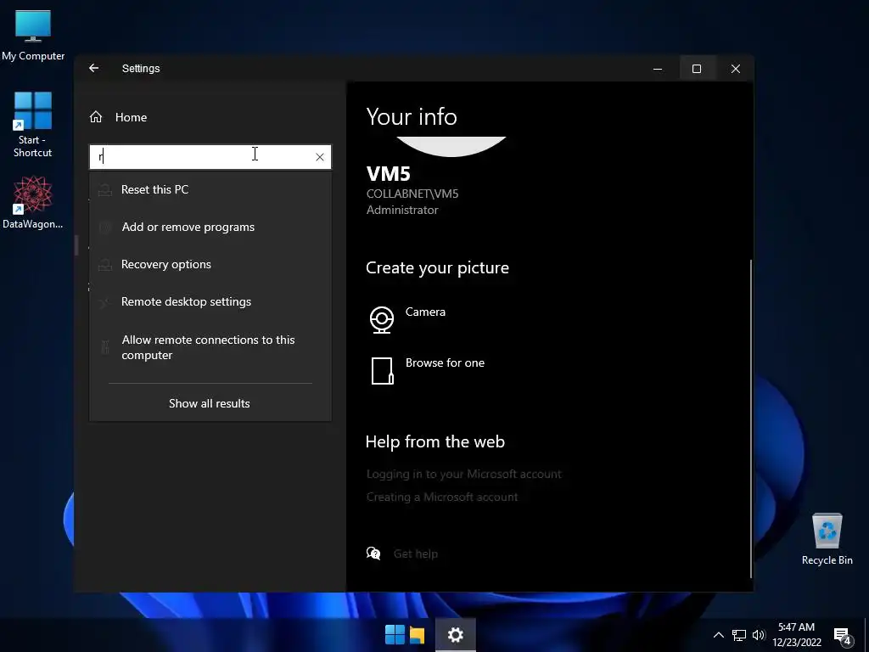Go back with the Settings back arrow
The height and width of the screenshot is (652, 869).
coord(93,68)
